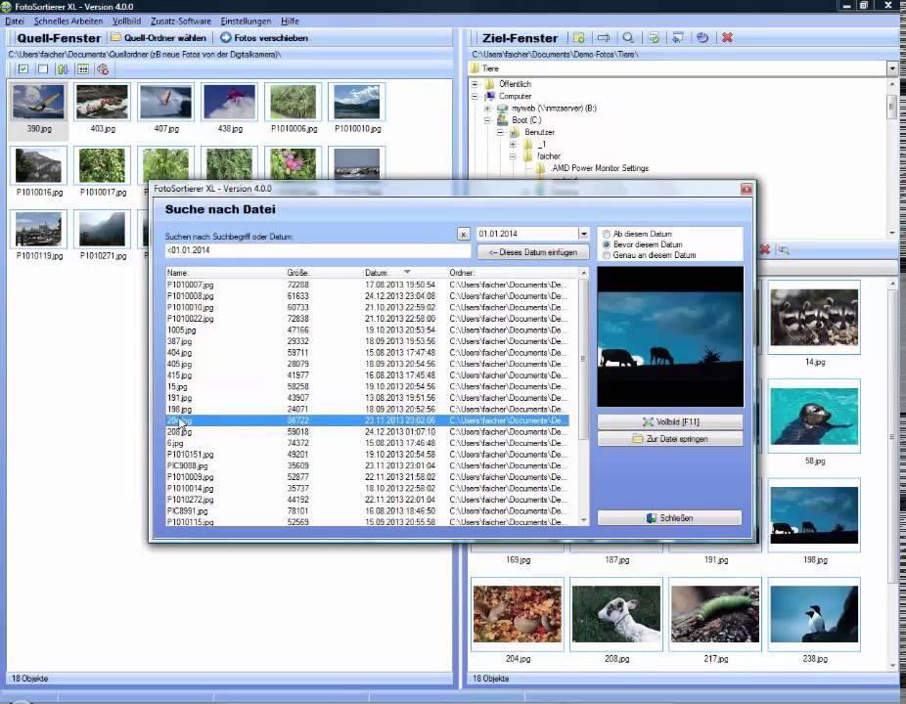Open the Schnelles Arbeiten menu
Viewport: 906px width, 704px height.
[68, 21]
